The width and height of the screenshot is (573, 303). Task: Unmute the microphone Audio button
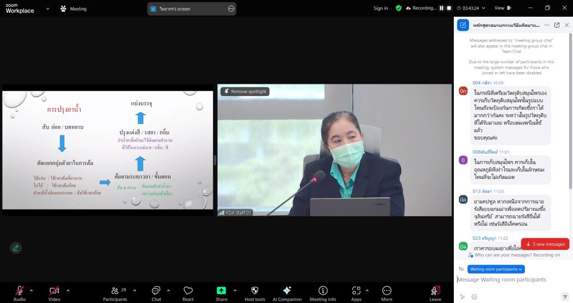[x=20, y=291]
